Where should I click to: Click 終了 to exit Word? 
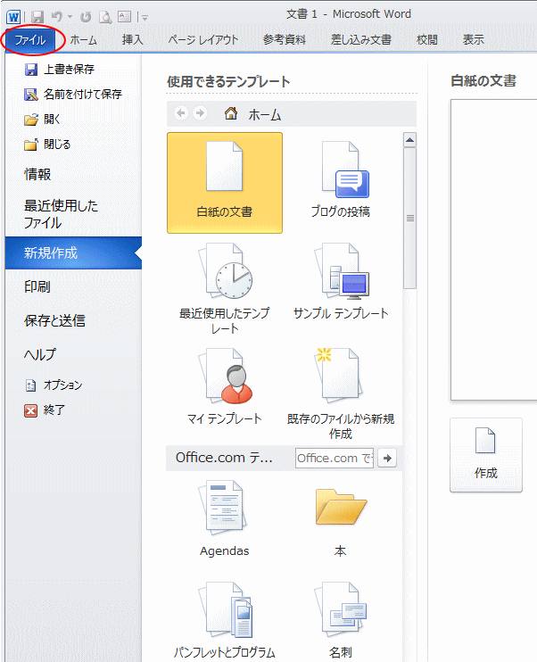(45, 410)
